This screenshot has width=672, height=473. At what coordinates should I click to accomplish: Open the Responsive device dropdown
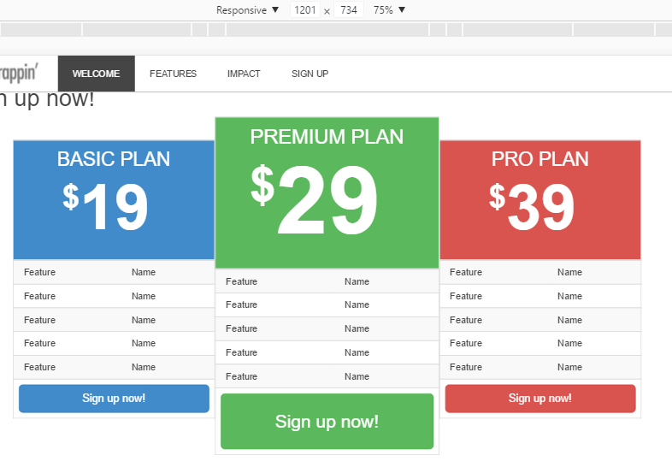coord(247,10)
